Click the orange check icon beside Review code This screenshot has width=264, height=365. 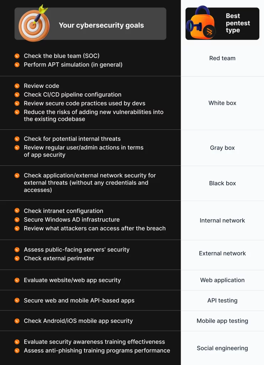coord(17,86)
